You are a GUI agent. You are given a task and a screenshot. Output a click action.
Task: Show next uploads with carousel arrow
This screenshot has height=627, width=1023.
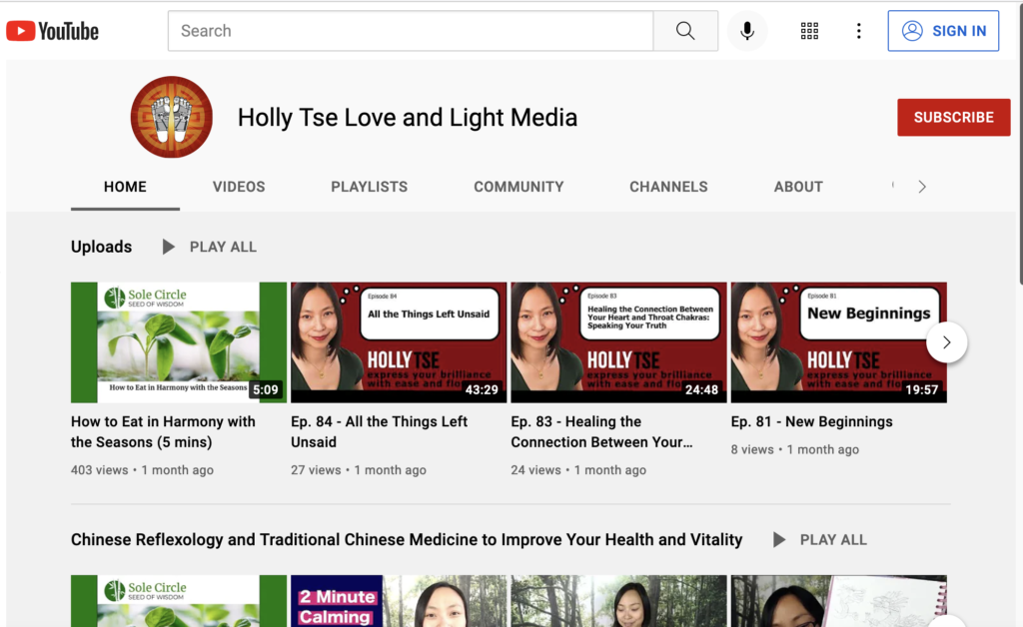946,342
